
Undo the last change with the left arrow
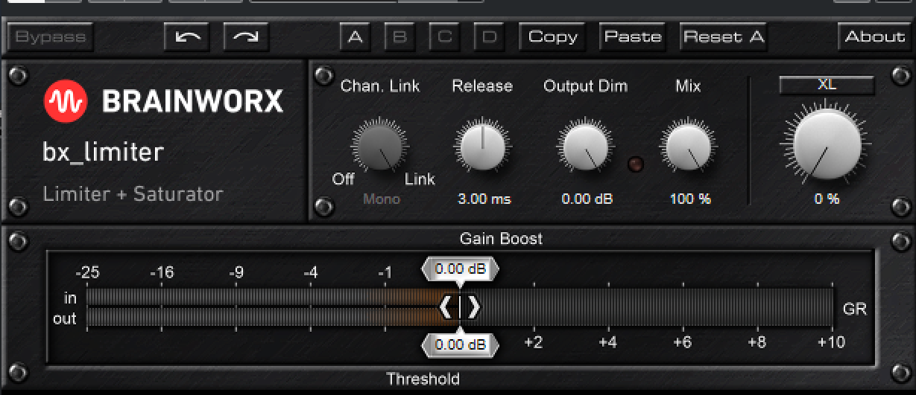tap(187, 36)
